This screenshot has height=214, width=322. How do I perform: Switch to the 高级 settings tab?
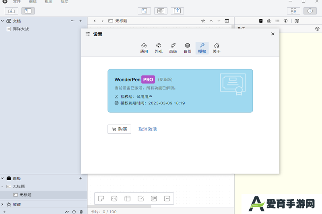(x=173, y=48)
